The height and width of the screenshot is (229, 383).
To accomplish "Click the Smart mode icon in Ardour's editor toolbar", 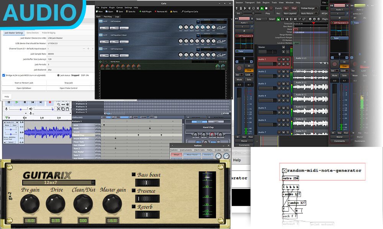I will [273, 18].
